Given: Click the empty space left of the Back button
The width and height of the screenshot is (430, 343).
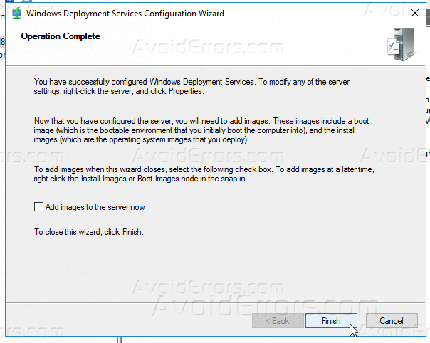Looking at the screenshot, I should pyautogui.click(x=128, y=321).
